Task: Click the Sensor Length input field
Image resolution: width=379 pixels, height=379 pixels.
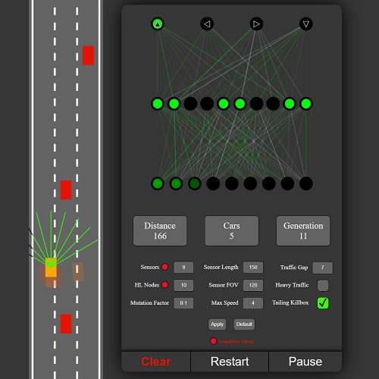Action: [x=253, y=268]
